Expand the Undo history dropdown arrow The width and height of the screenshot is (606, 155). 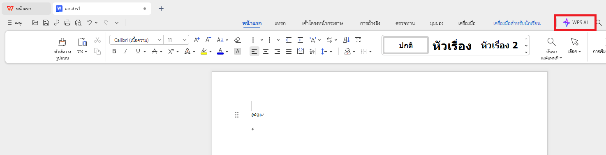[x=96, y=23]
